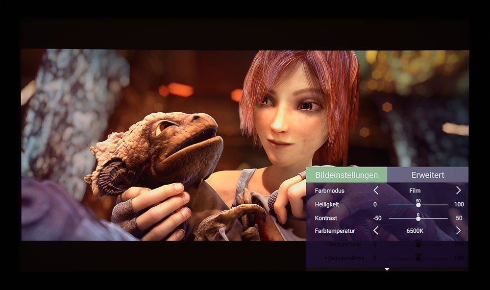The height and width of the screenshot is (290, 490).
Task: Click the Helligkeit slider handle
Action: [x=418, y=205]
